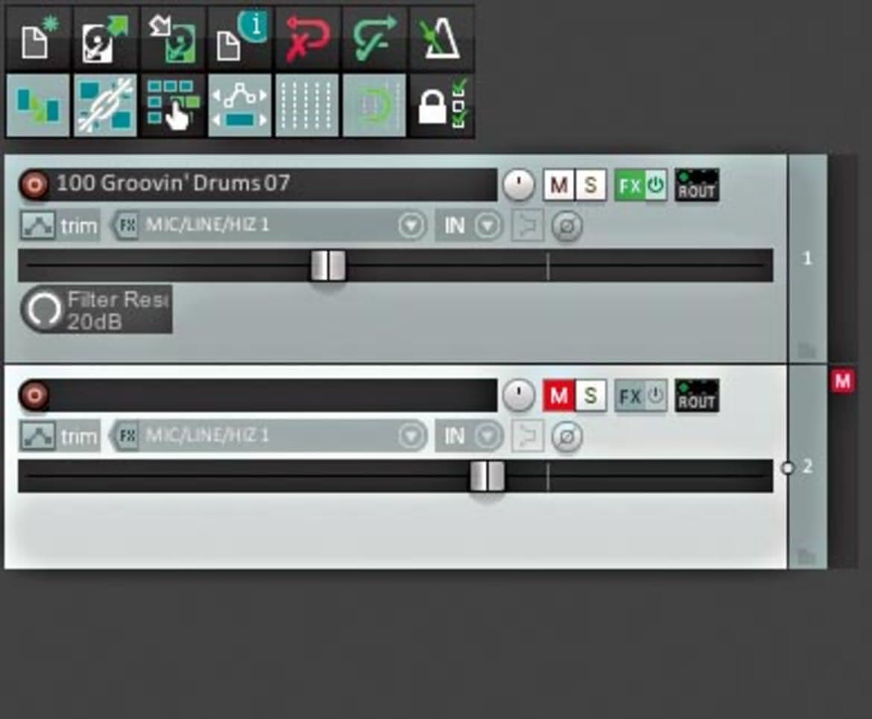Image resolution: width=872 pixels, height=719 pixels.
Task: Open project settings info icon
Action: tap(240, 39)
